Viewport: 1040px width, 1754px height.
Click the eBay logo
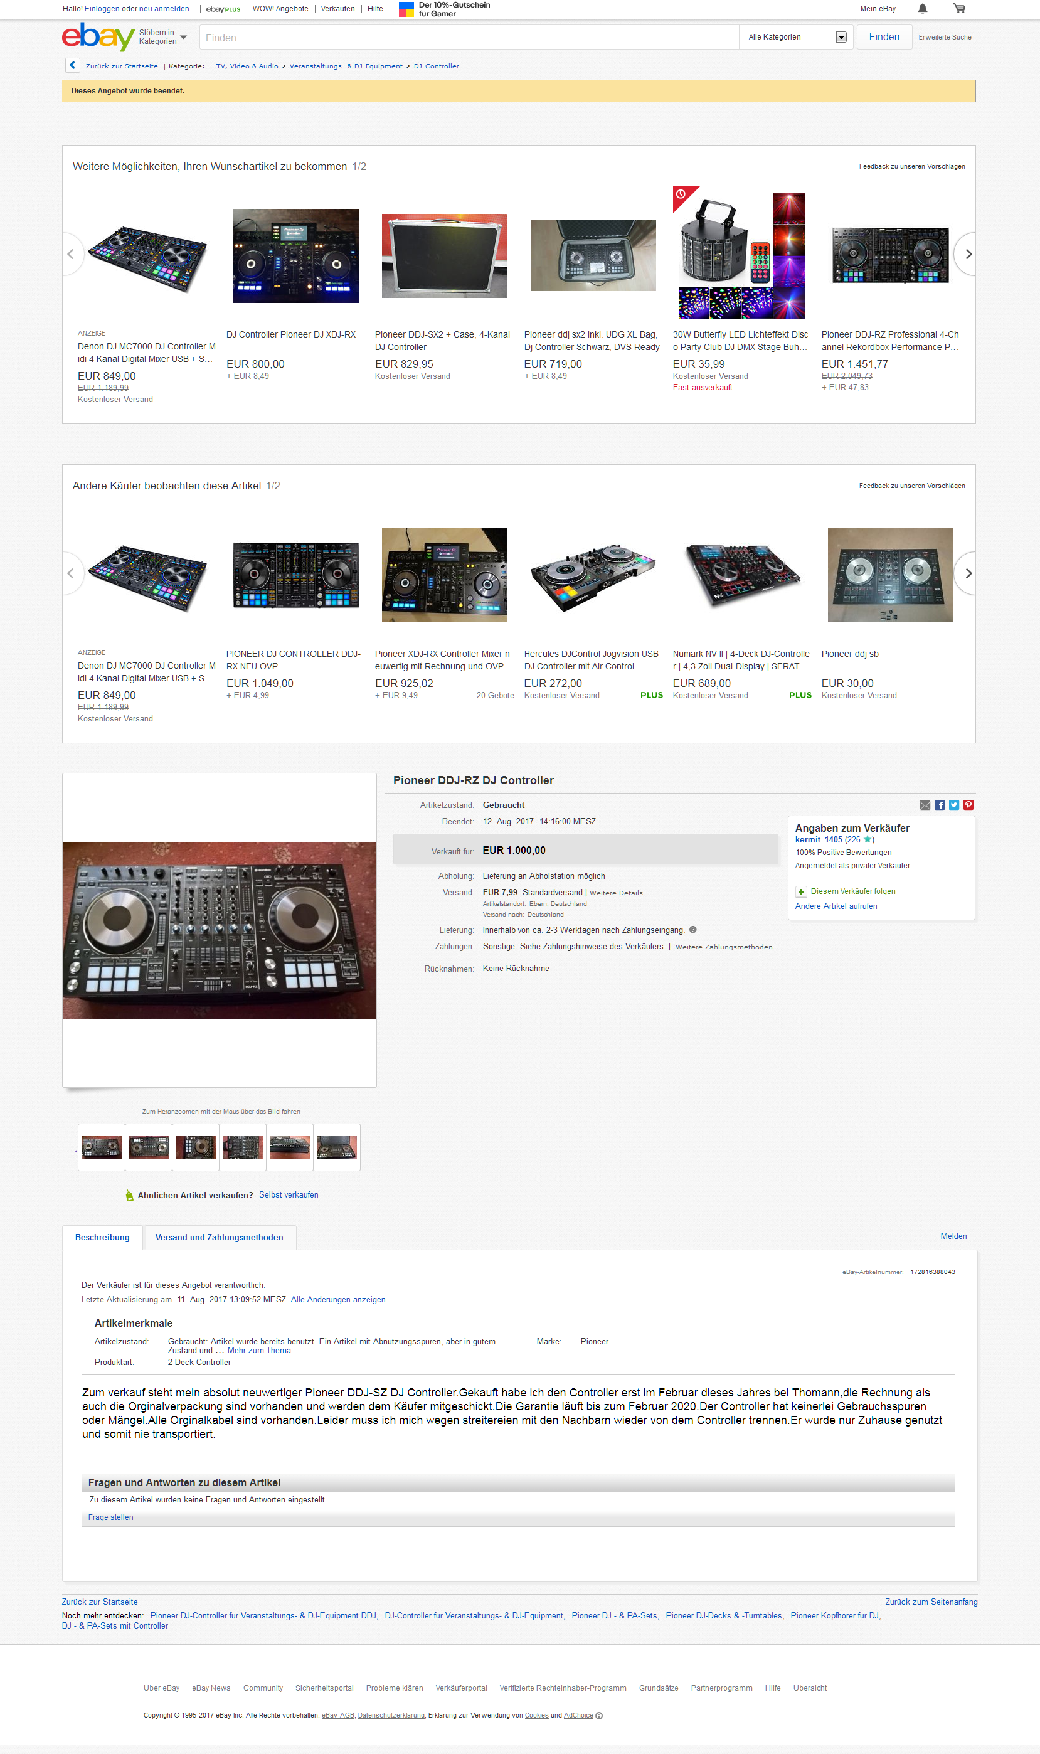(98, 36)
